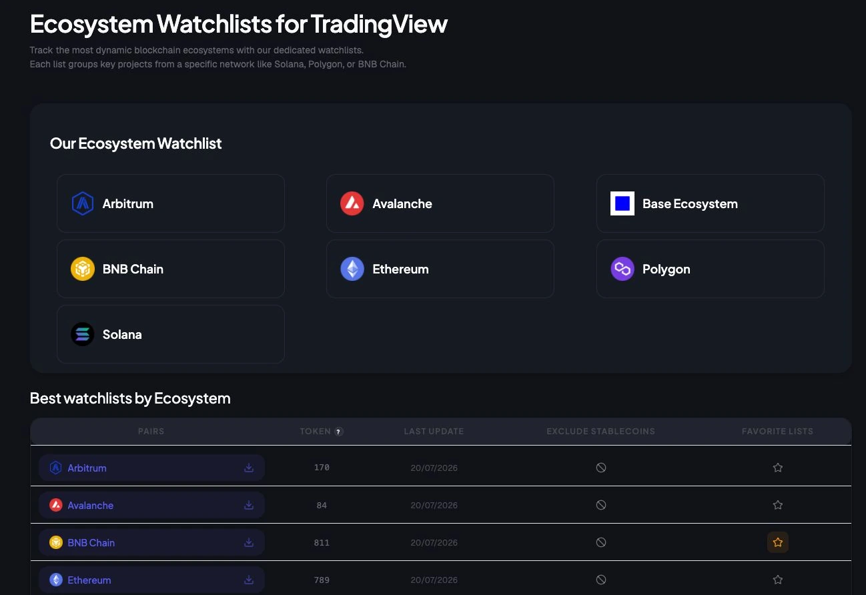Click the token count 789
Image resolution: width=866 pixels, height=595 pixels.
click(322, 580)
